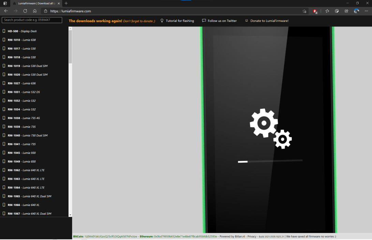Image resolution: width=372 pixels, height=240 pixels.
Task: Go to the browser home page icon
Action: 35,11
